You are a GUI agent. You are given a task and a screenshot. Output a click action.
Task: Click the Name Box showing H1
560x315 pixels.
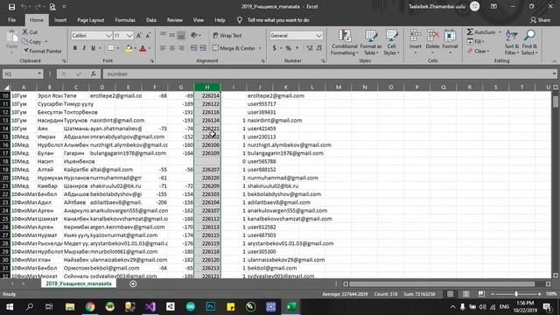23,73
